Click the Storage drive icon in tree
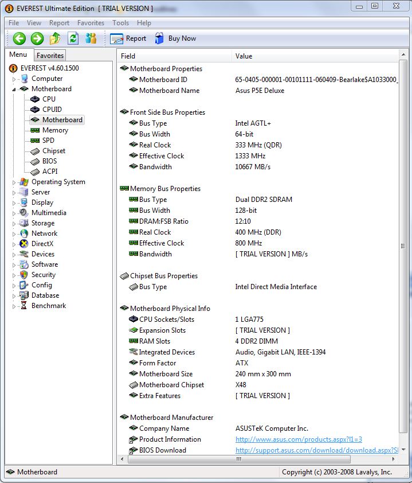 [24, 223]
